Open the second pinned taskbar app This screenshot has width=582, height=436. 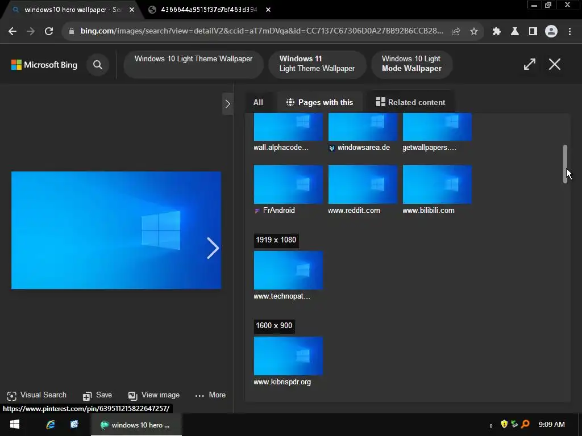coord(74,425)
